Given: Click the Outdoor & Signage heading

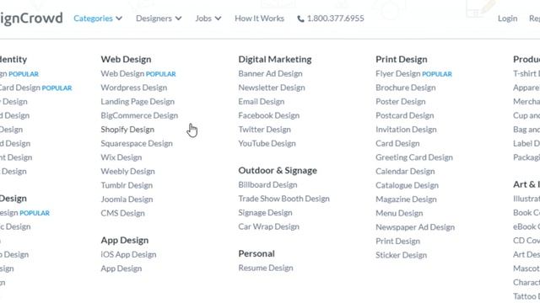Looking at the screenshot, I should coord(278,170).
